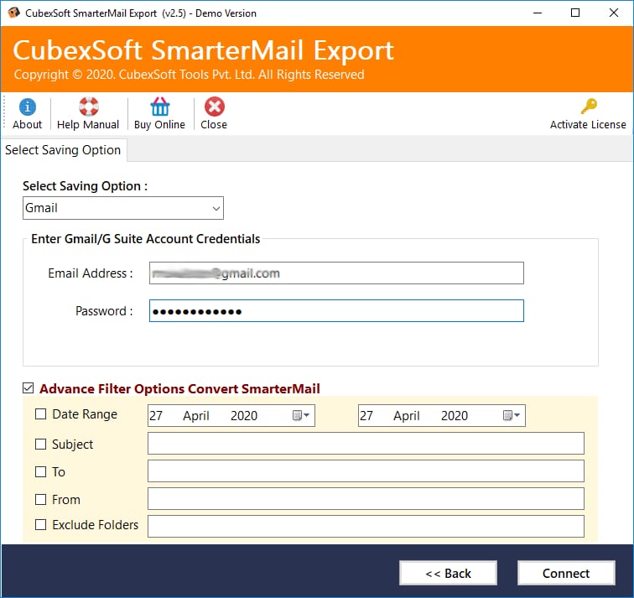Click the Subject filter text field
The width and height of the screenshot is (634, 598).
click(366, 443)
